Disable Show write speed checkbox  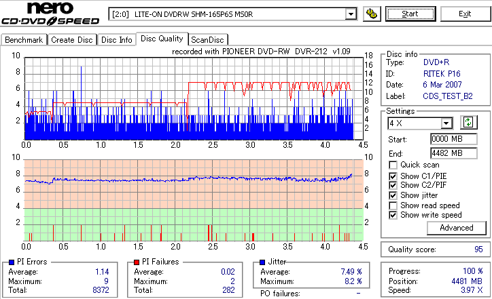(393, 215)
